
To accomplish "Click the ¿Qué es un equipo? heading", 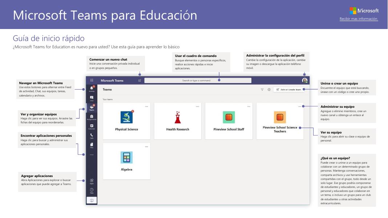I will 335,158.
